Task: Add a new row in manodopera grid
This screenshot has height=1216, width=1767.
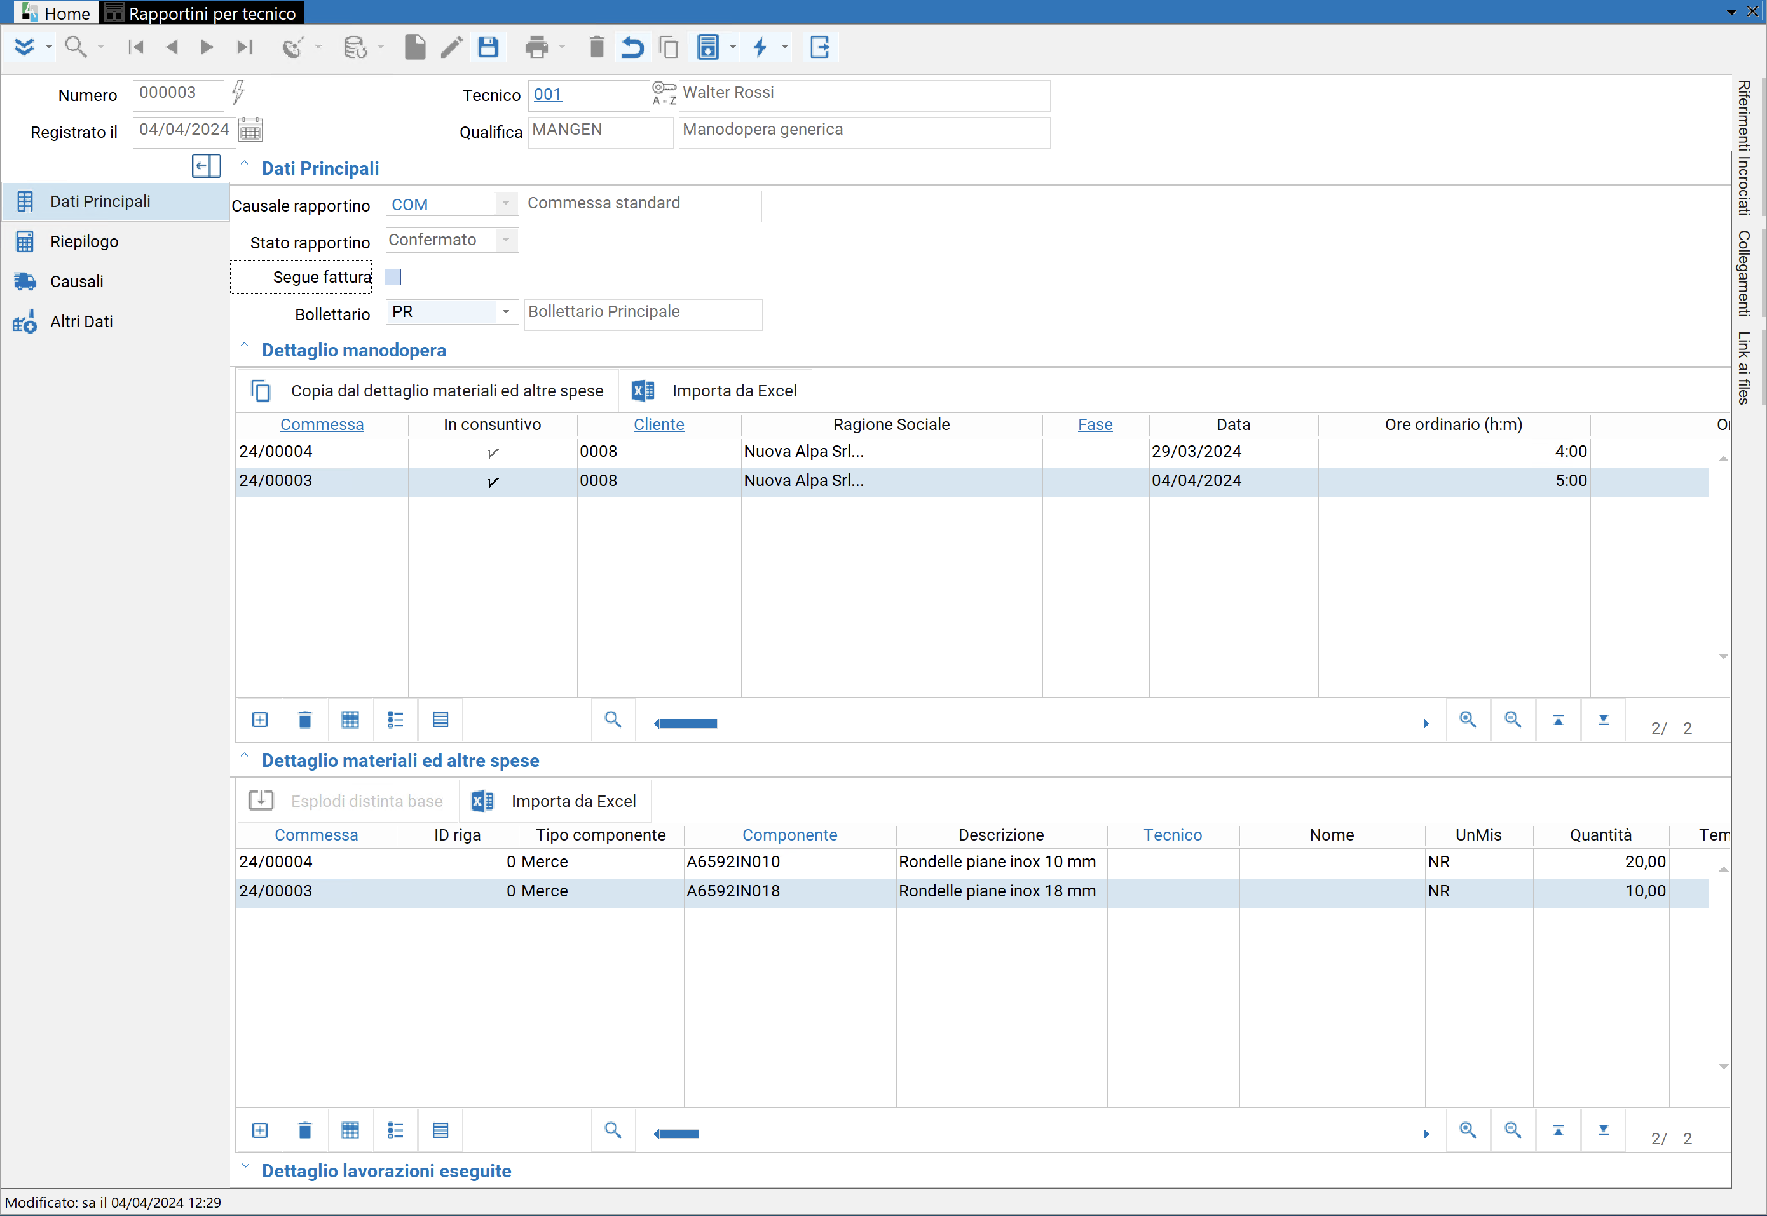Action: tap(260, 720)
